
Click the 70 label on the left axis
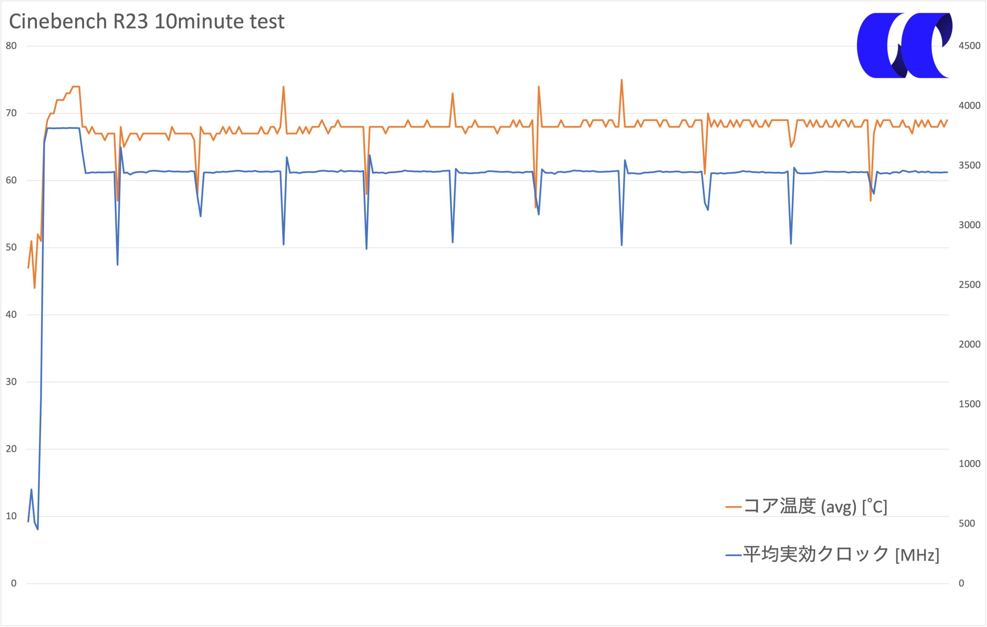(11, 113)
